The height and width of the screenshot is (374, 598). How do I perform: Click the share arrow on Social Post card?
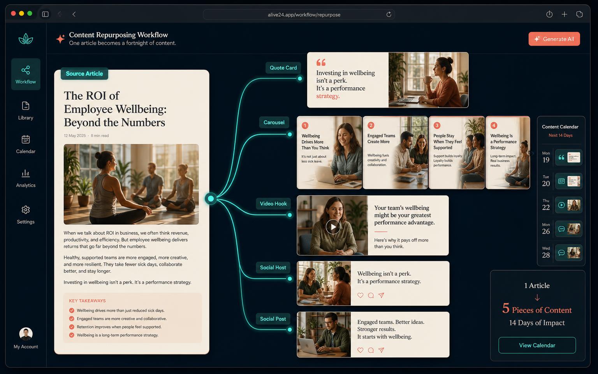tap(382, 350)
